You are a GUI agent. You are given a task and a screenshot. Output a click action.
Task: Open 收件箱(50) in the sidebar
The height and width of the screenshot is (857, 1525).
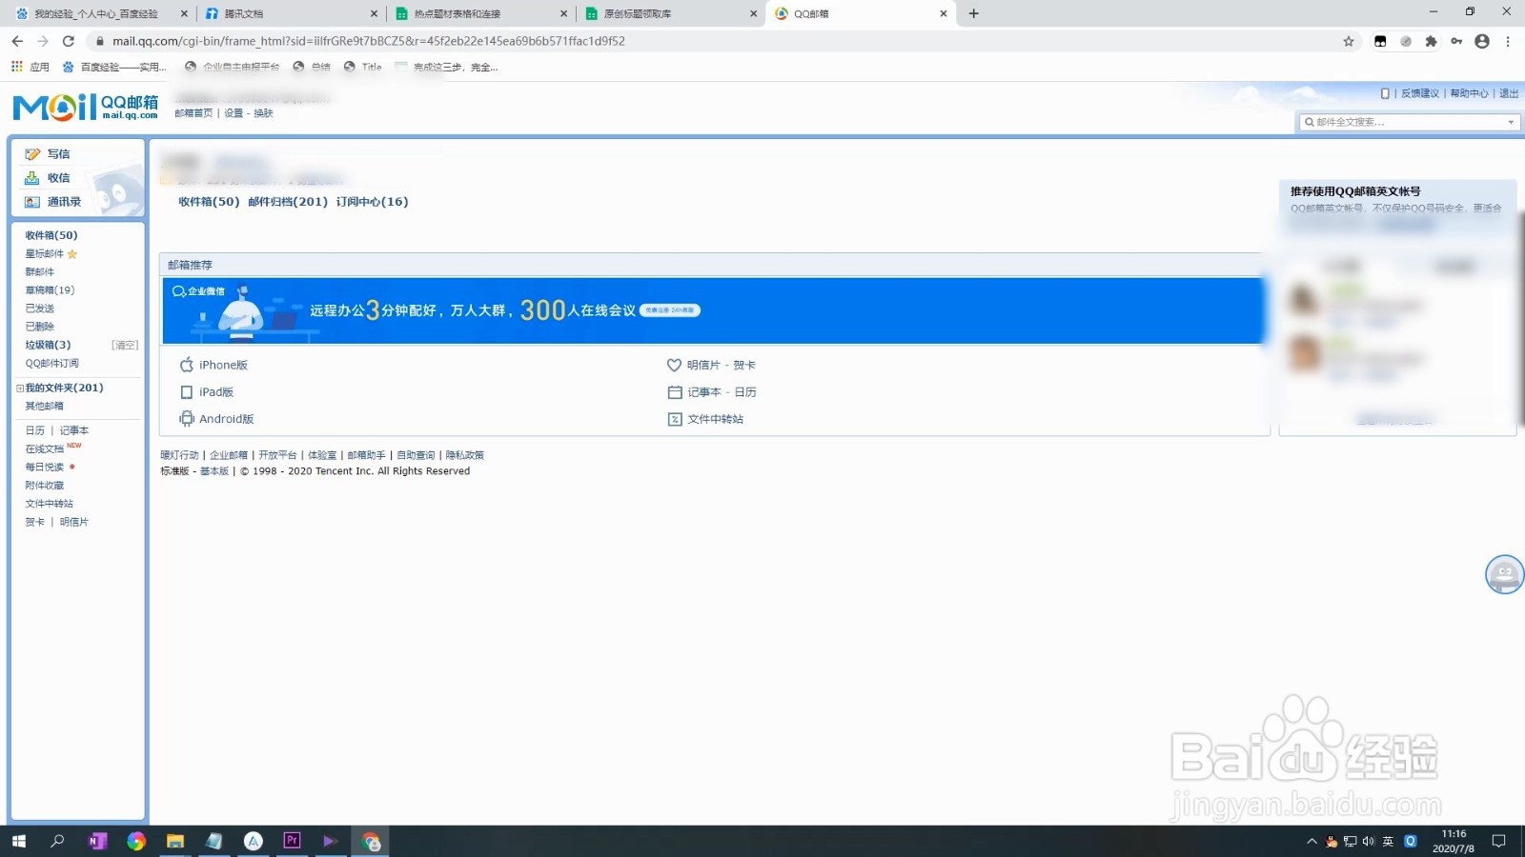click(51, 235)
